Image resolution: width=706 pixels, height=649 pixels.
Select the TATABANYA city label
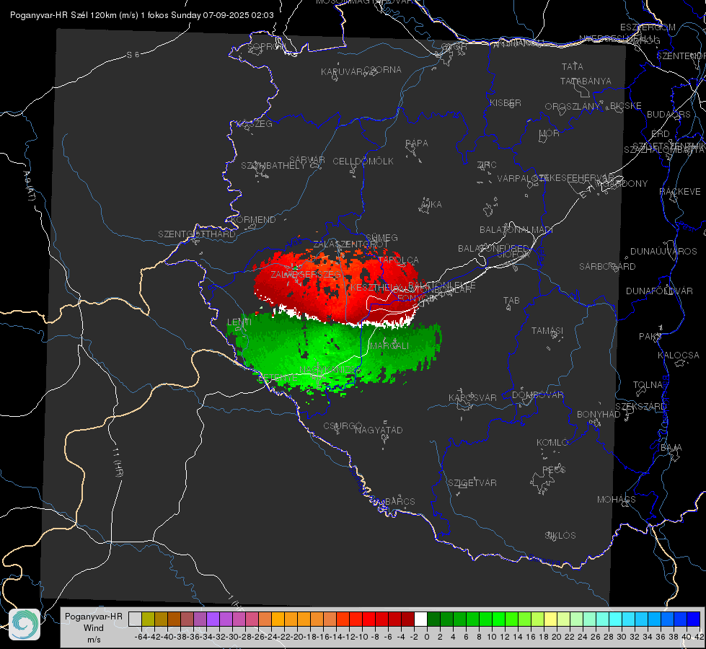coord(586,81)
